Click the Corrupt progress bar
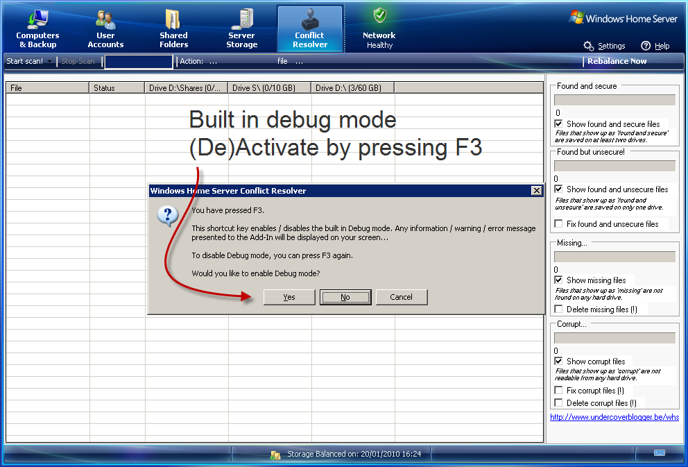688x467 pixels. point(614,338)
